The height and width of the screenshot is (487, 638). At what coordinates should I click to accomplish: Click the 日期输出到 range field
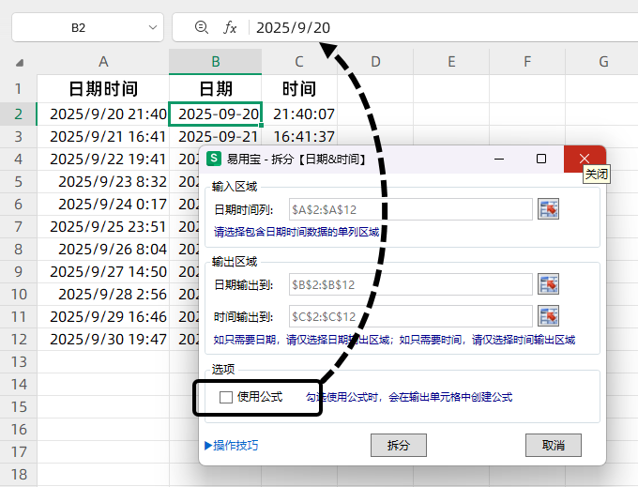[x=410, y=284]
